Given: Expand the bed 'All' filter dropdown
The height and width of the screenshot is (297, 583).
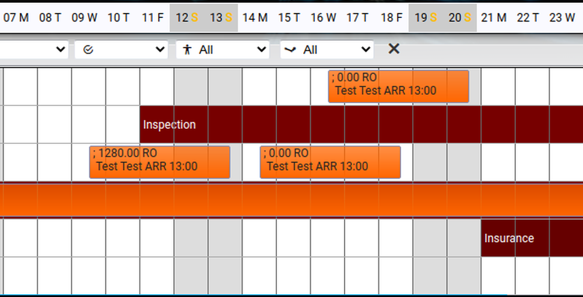Looking at the screenshot, I should pyautogui.click(x=327, y=49).
